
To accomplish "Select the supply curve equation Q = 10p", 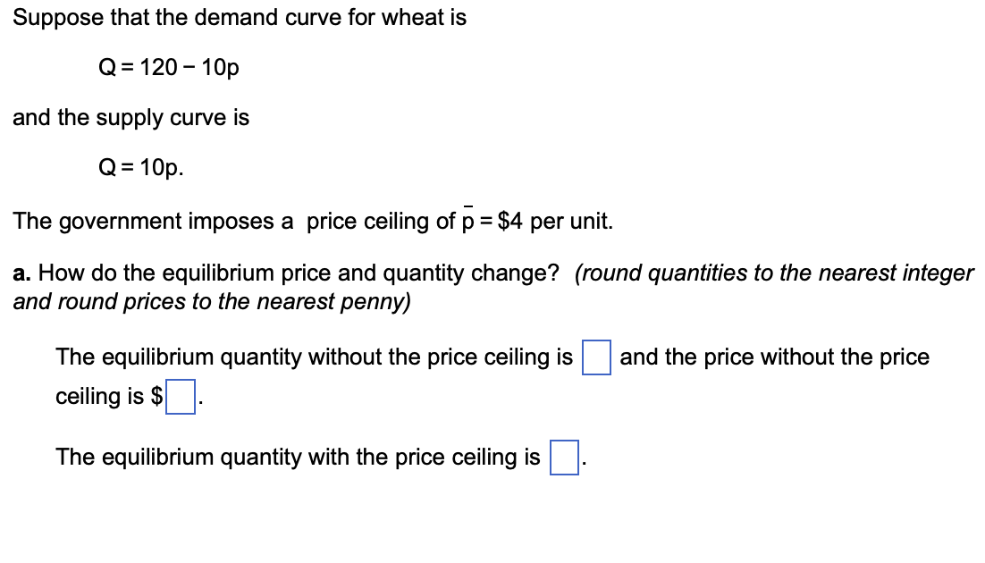I will point(139,167).
